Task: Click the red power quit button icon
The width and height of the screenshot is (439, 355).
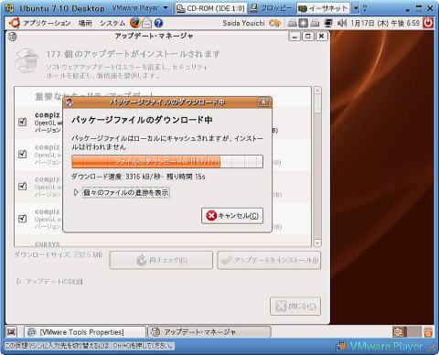Action: pyautogui.click(x=428, y=23)
